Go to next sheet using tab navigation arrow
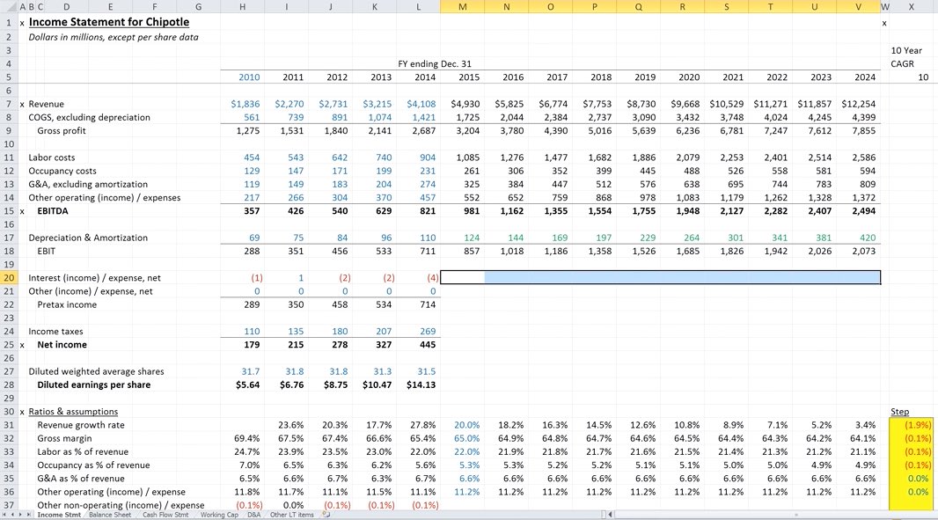The image size is (938, 520). 19,515
